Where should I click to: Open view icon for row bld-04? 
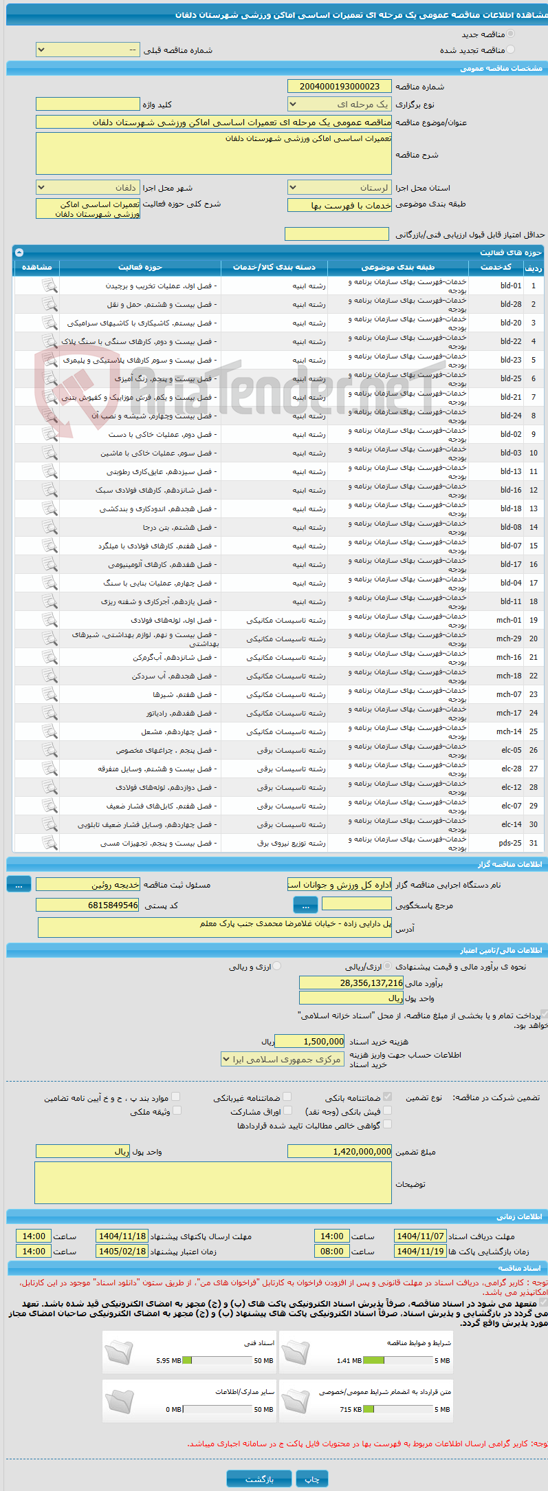click(x=50, y=583)
